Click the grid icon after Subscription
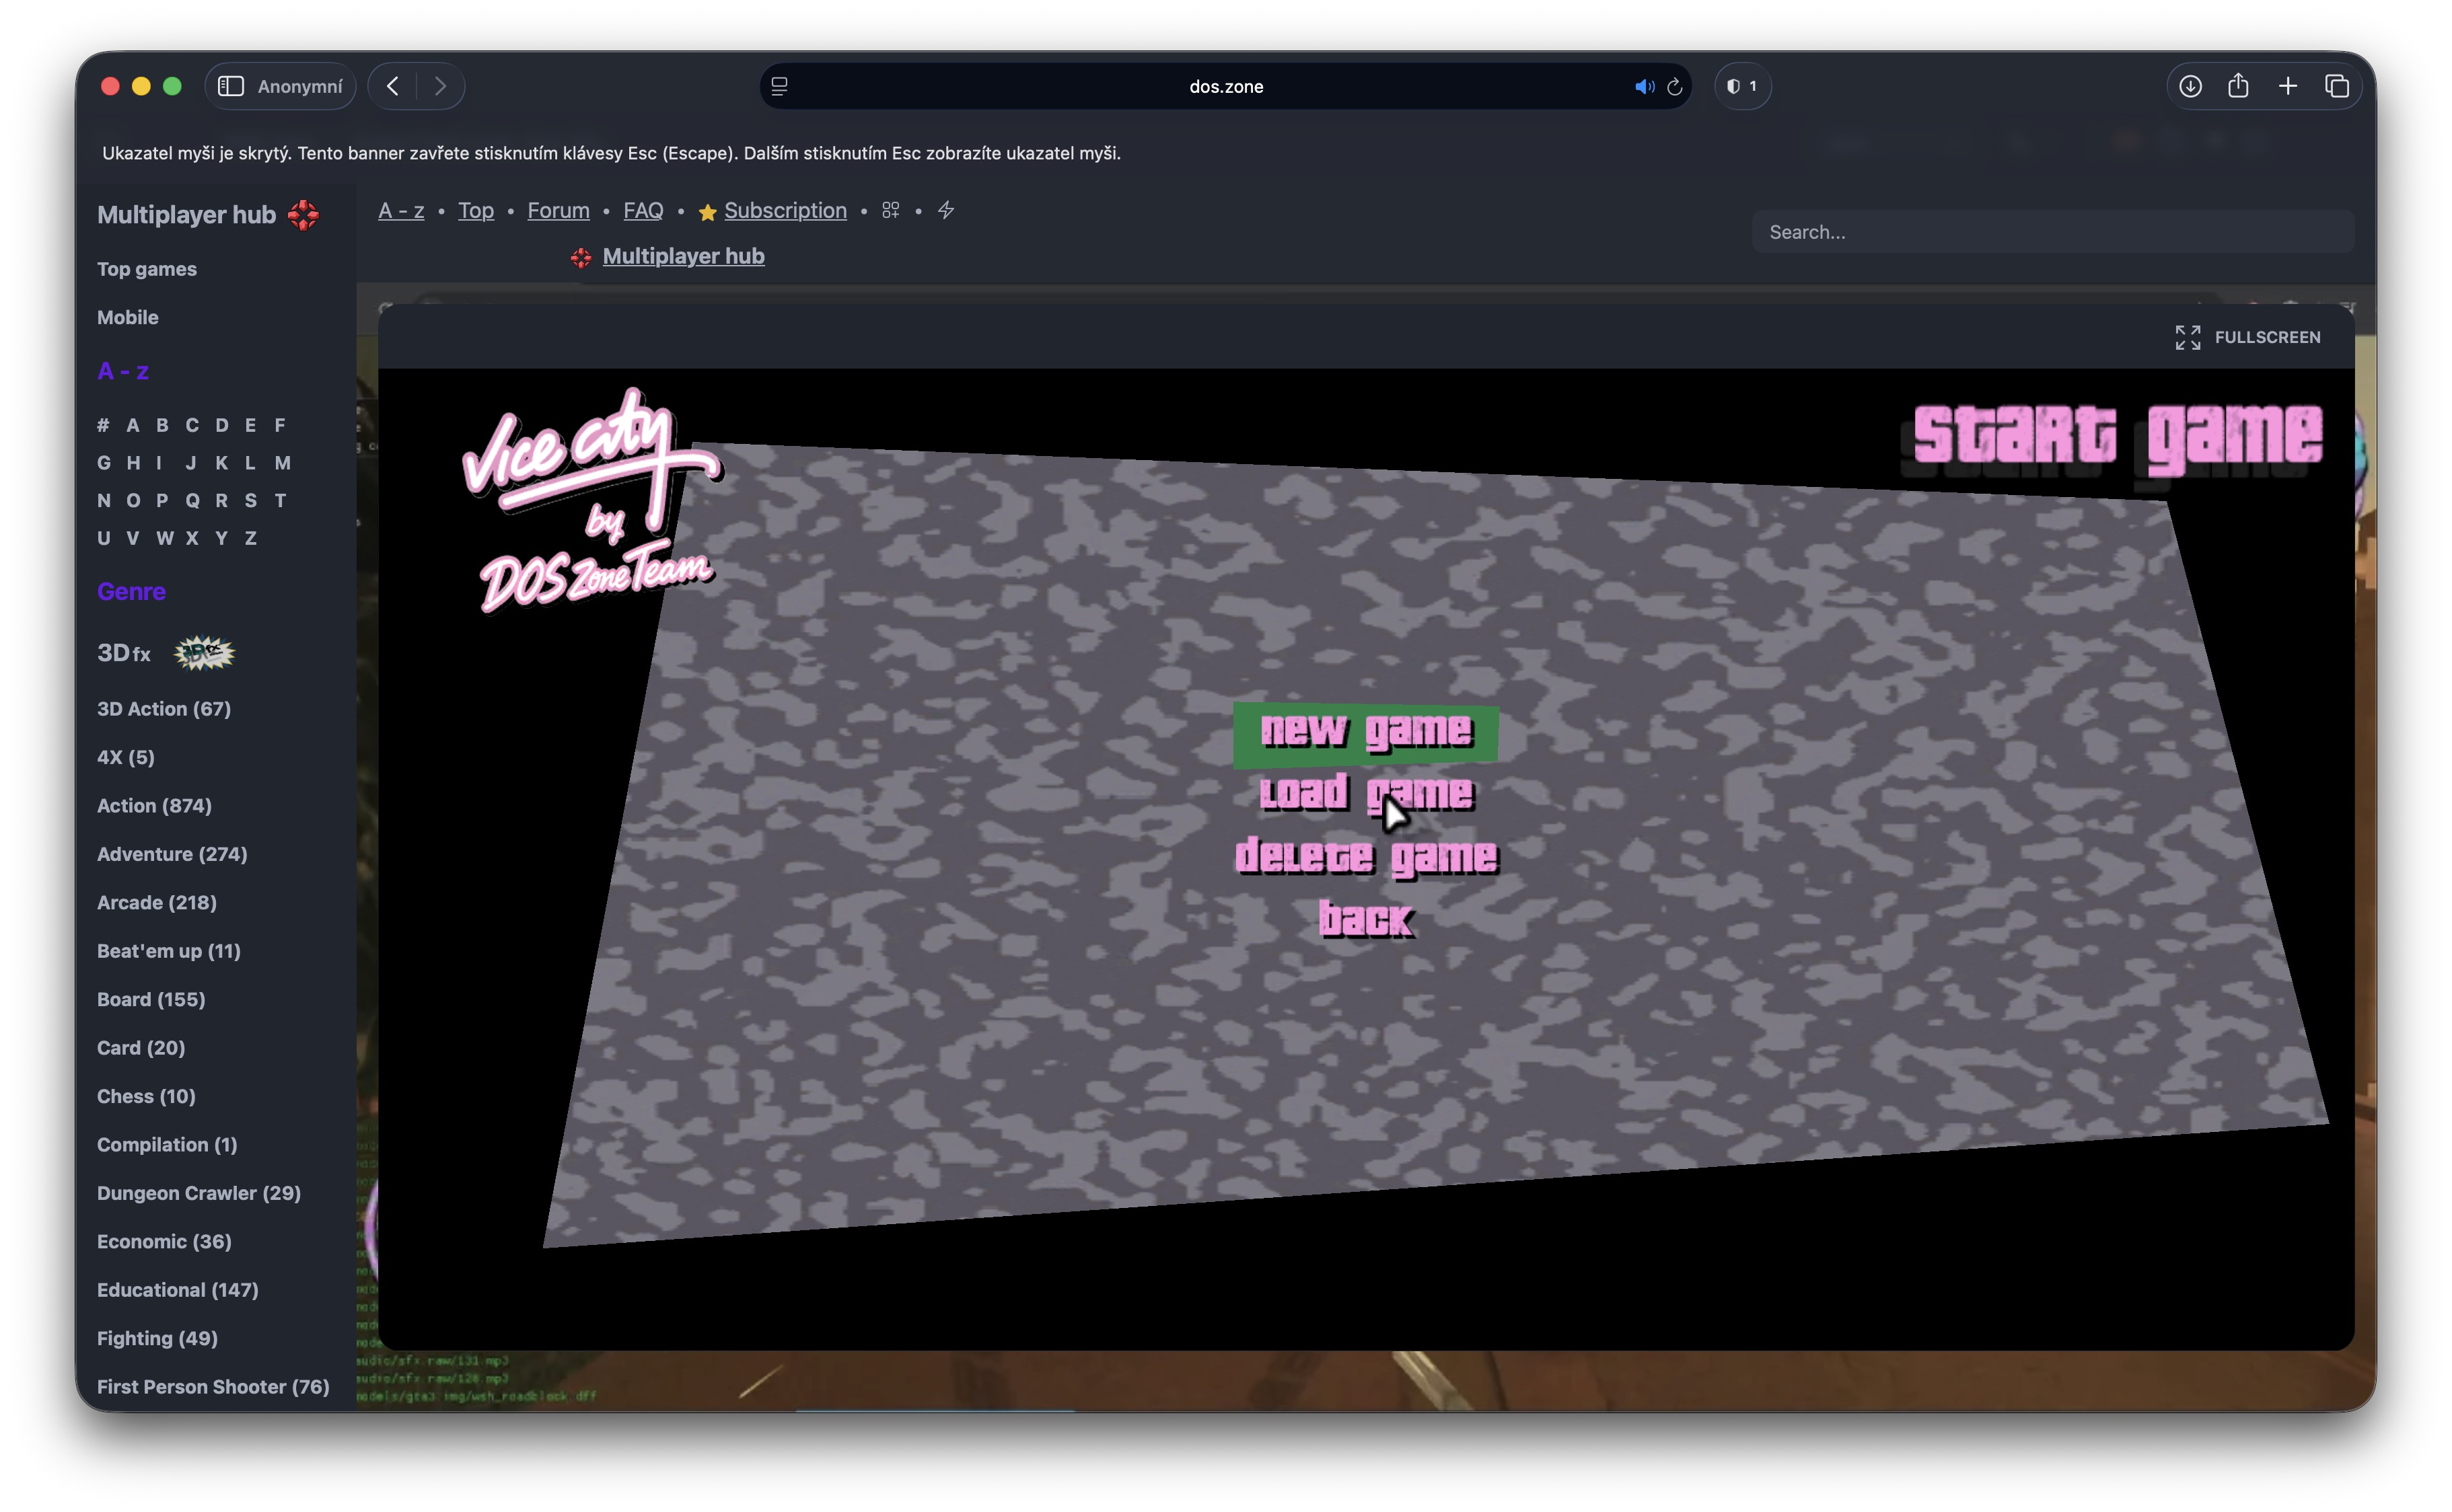Viewport: 2452px width, 1512px height. coord(890,210)
